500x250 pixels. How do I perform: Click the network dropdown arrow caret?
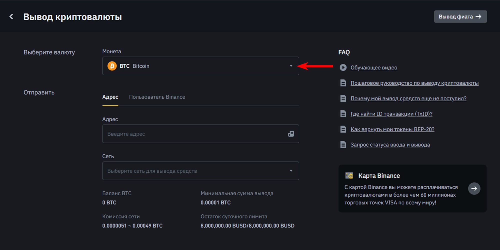291,171
